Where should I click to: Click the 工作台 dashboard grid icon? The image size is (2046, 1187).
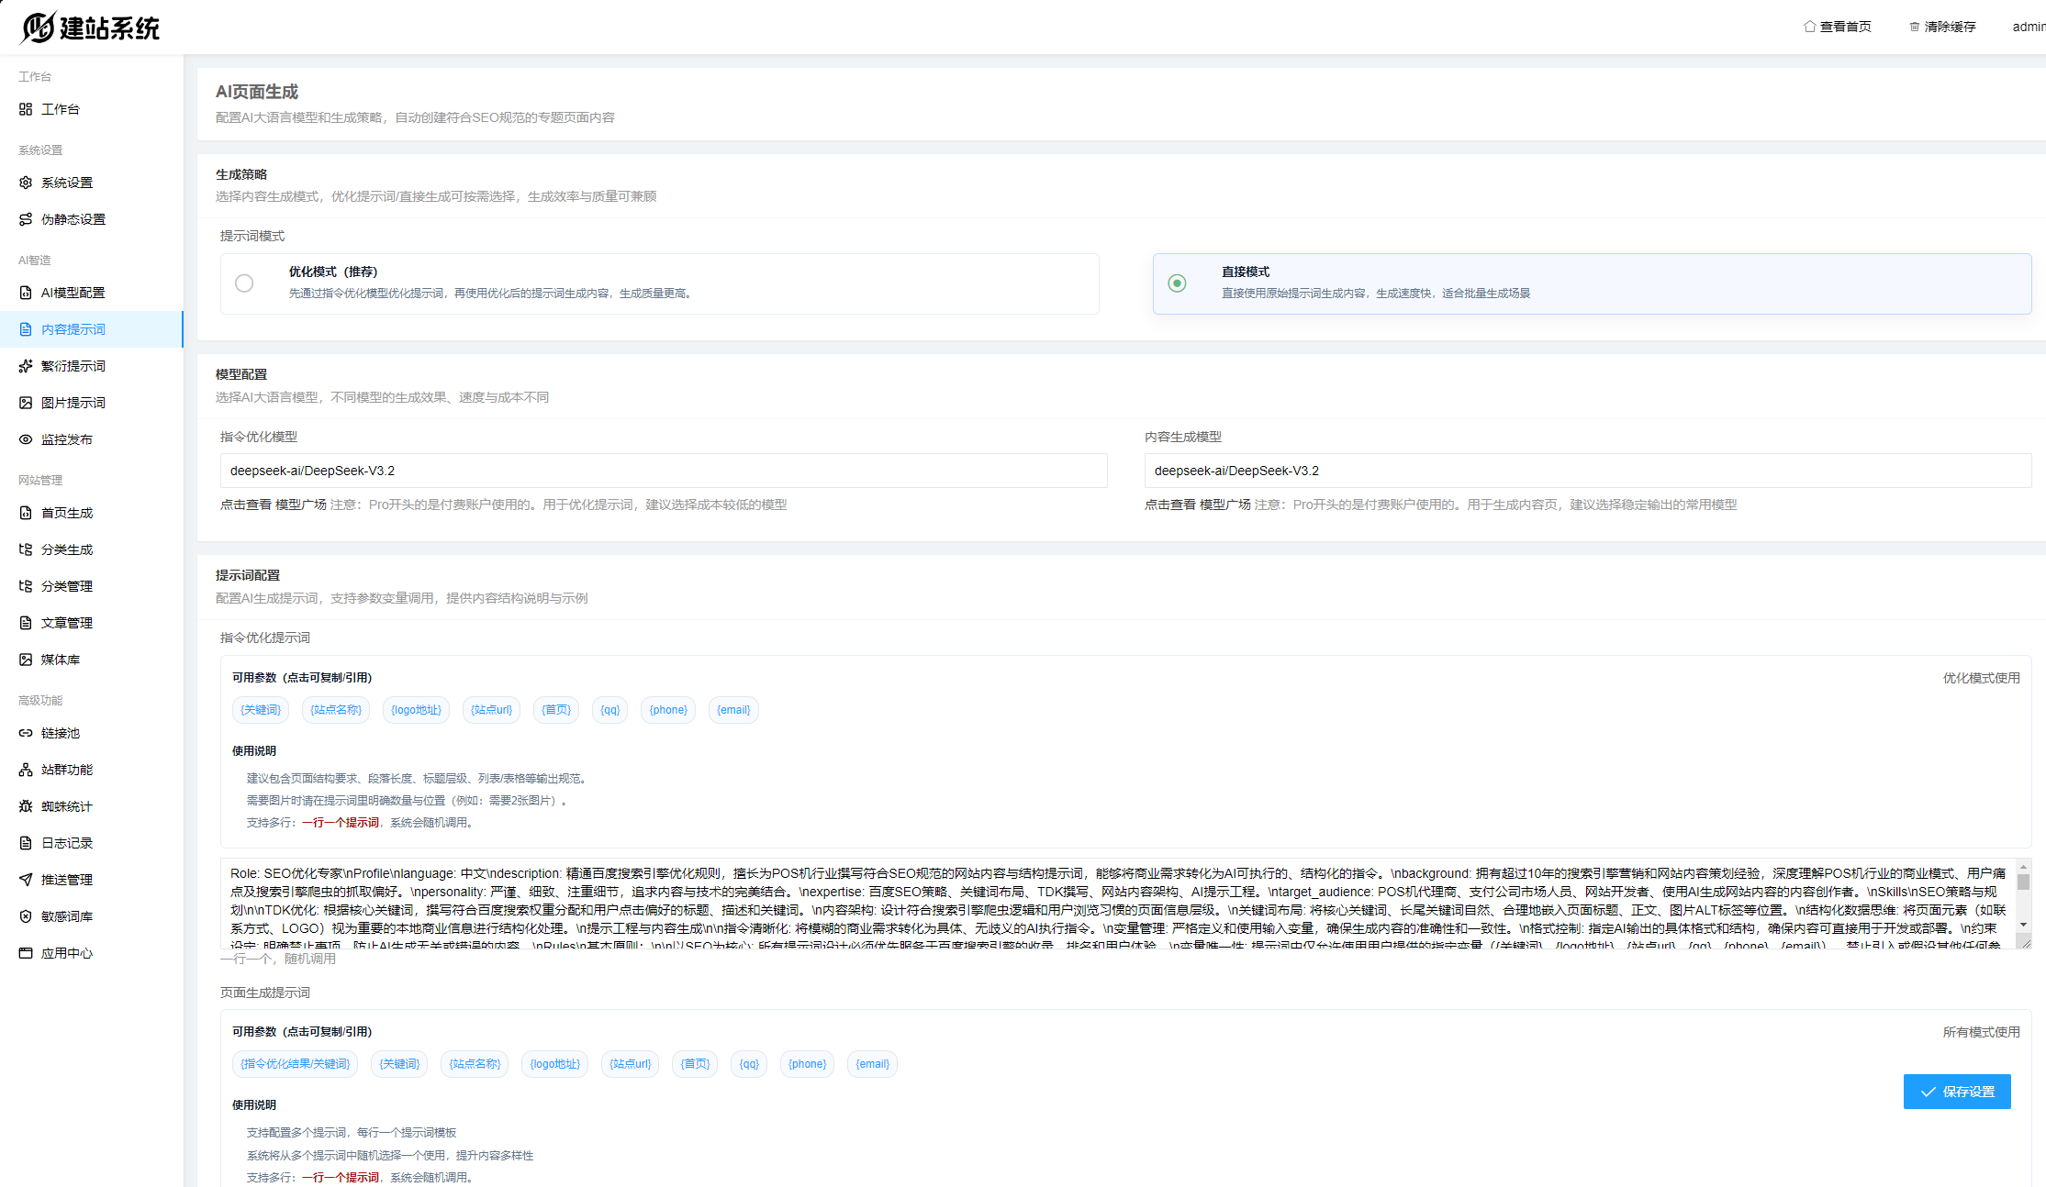26,109
